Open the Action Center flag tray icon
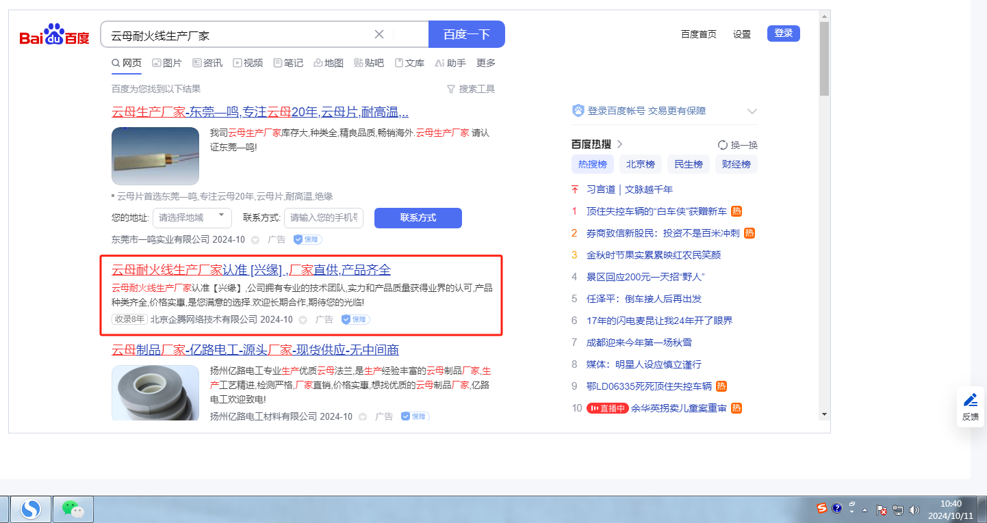The height and width of the screenshot is (523, 987). click(882, 510)
